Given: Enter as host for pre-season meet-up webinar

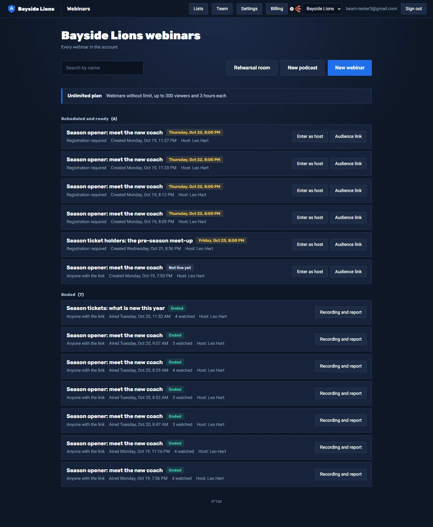Looking at the screenshot, I should point(310,245).
